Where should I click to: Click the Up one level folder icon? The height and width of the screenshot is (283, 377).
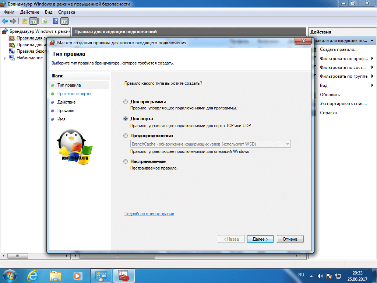25,21
